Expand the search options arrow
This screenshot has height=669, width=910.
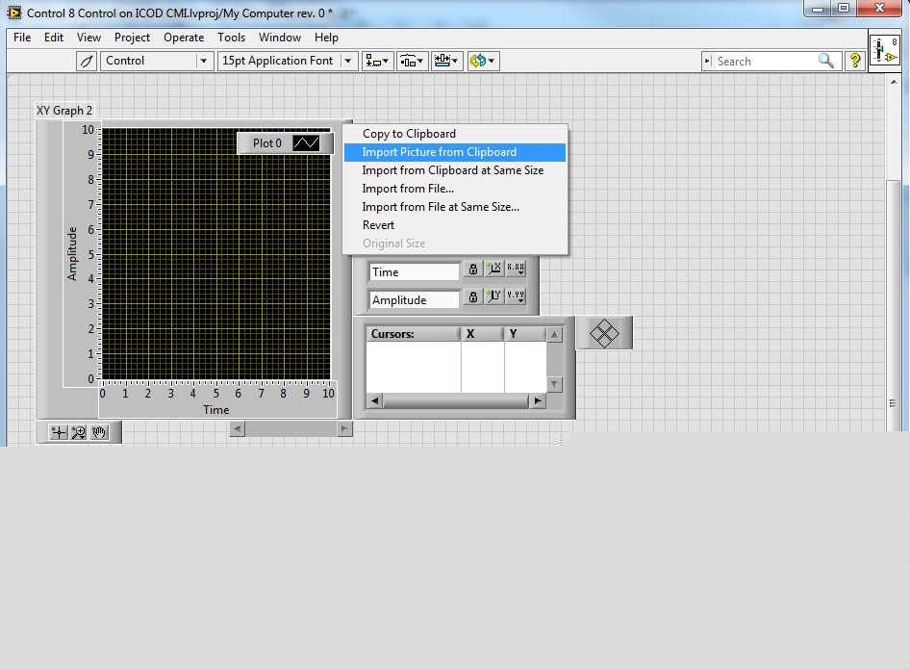(x=707, y=61)
